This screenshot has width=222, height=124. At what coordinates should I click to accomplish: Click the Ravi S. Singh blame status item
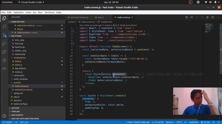click(x=138, y=122)
